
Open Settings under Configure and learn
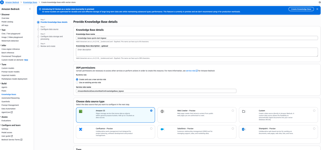tap(5, 129)
